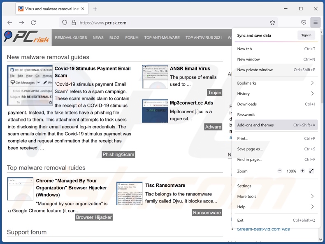
Task: Click the site security padlock icon
Action: pos(74,23)
